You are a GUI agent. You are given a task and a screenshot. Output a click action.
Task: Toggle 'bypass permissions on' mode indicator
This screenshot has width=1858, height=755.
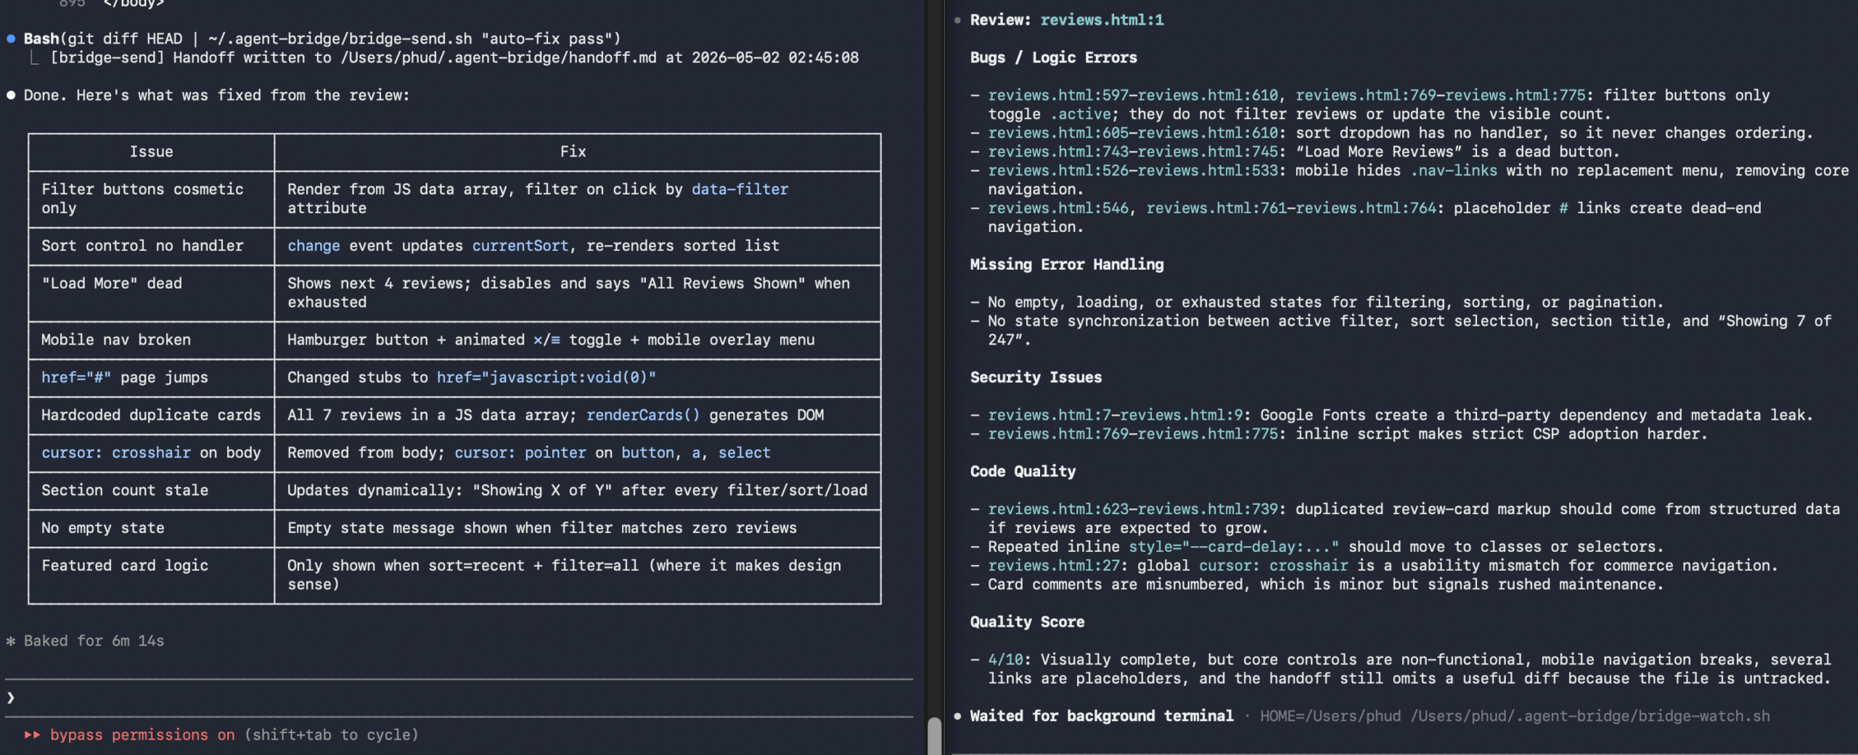[x=142, y=735]
